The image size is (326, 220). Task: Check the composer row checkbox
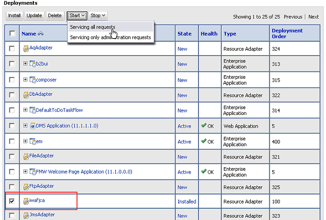click(x=12, y=80)
